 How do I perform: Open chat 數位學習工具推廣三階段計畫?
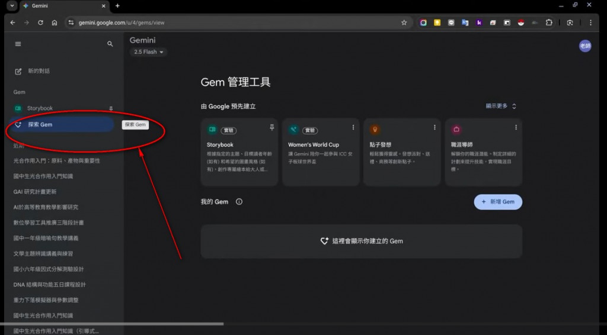coord(49,223)
